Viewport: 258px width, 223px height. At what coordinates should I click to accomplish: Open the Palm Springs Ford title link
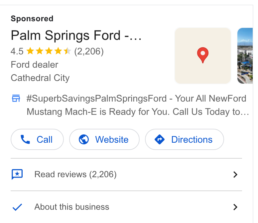[x=76, y=35]
